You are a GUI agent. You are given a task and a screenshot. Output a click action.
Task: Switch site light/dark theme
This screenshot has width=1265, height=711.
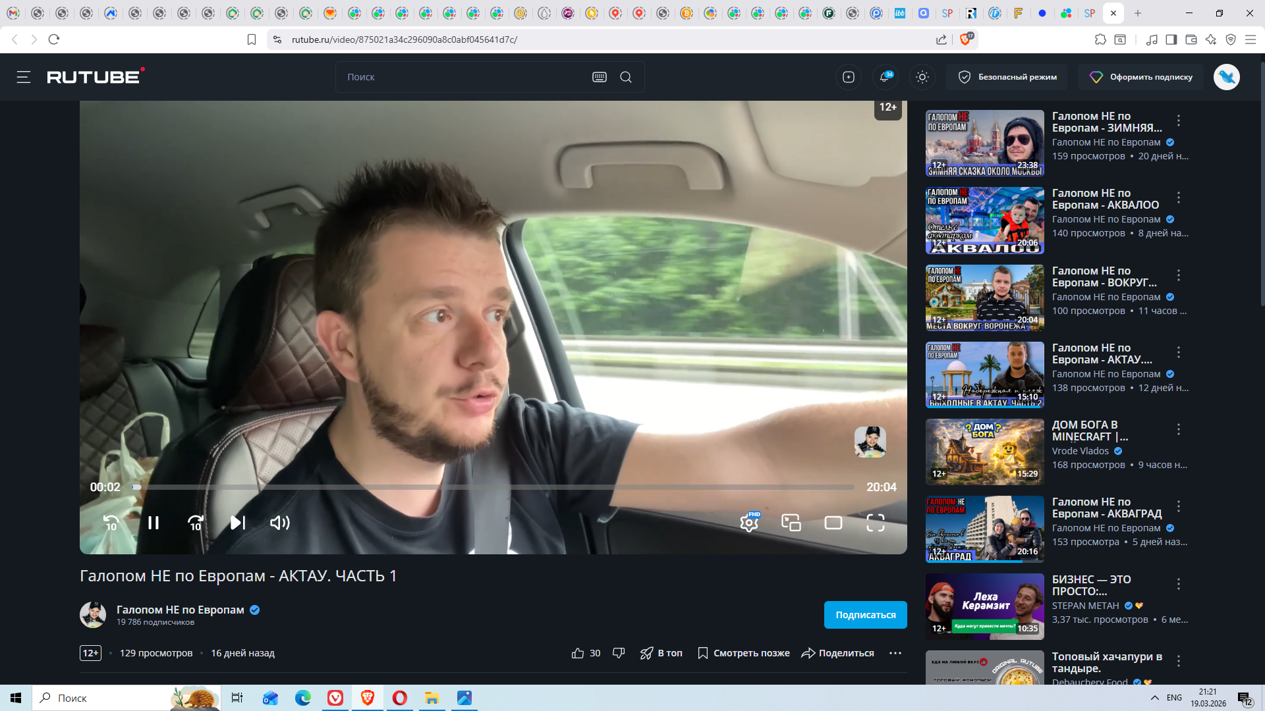click(922, 77)
